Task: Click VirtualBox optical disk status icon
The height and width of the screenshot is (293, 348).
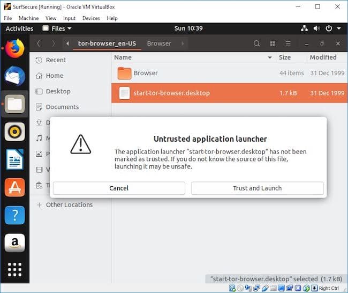Action: [240, 288]
